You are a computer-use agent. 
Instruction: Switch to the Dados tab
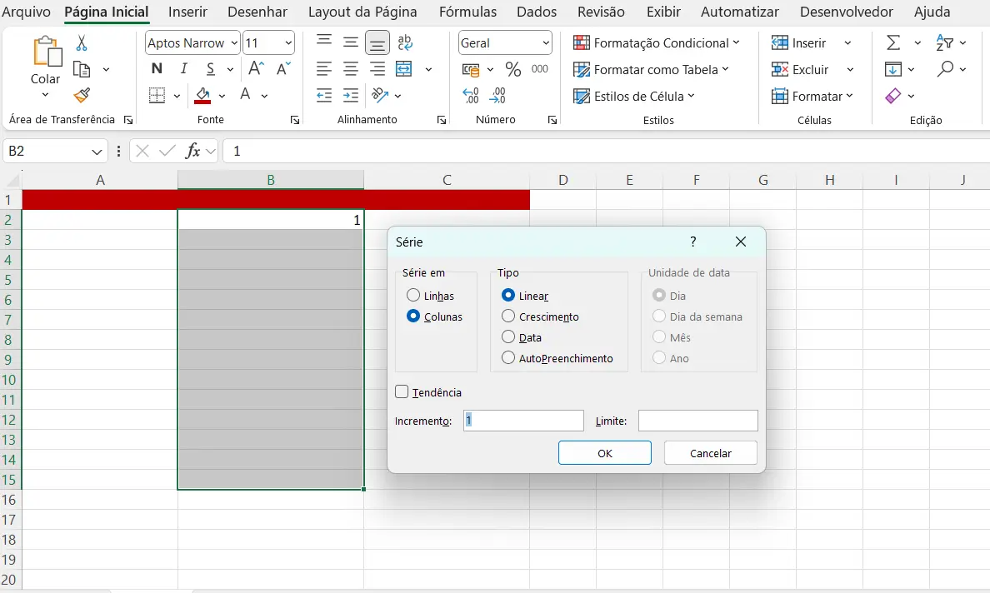click(537, 12)
